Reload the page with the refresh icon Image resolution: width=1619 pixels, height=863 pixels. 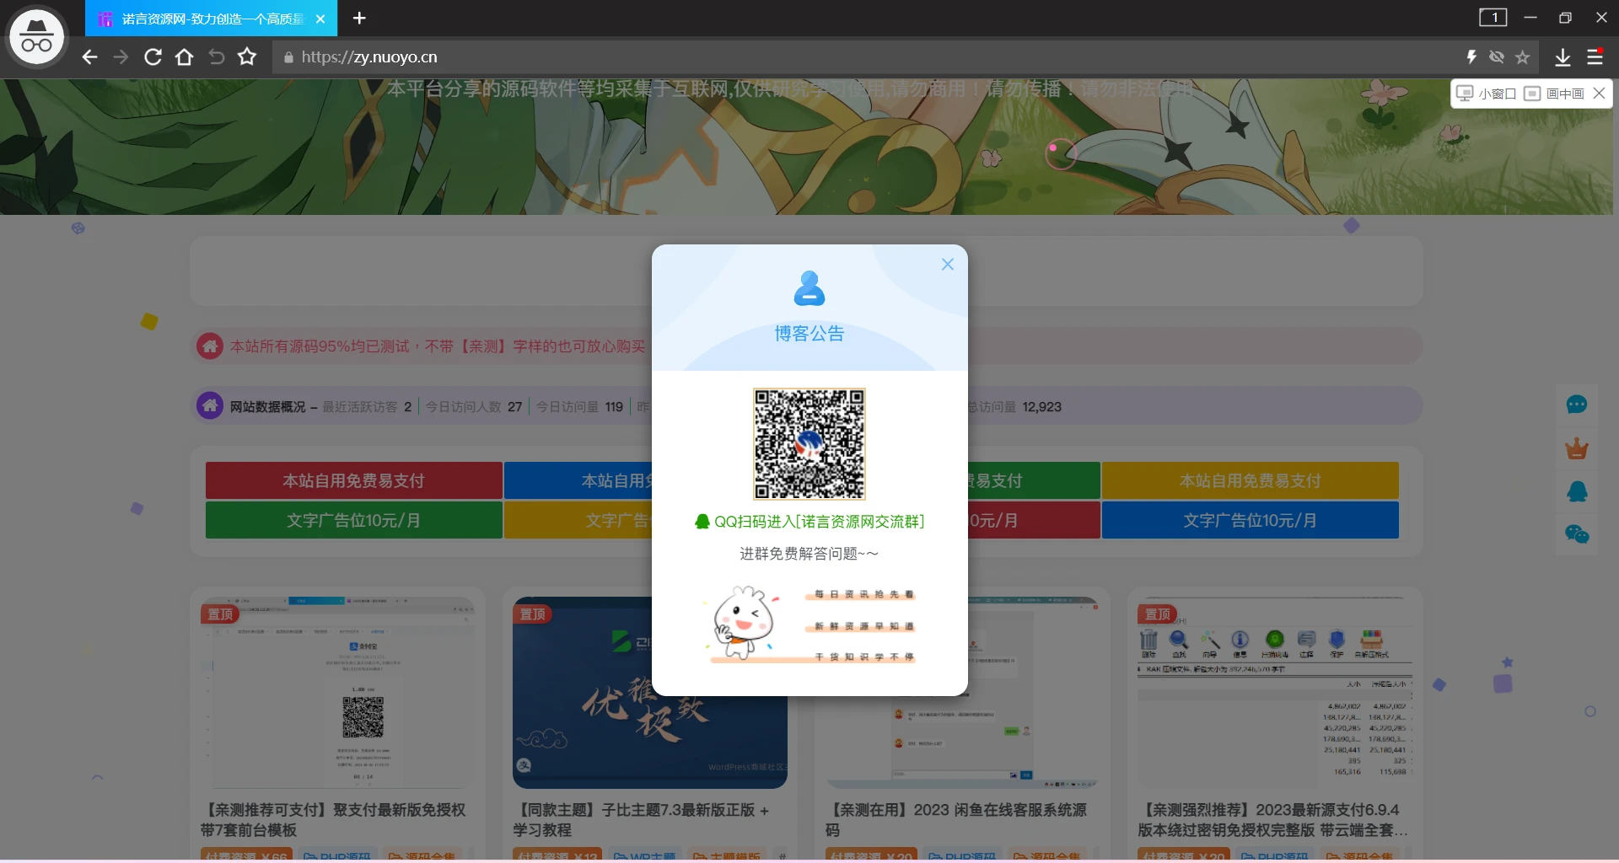(153, 57)
